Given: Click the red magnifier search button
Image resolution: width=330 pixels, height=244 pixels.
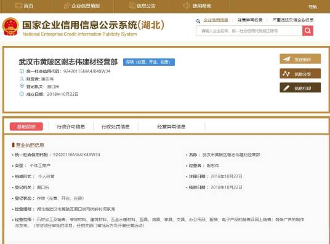Looking at the screenshot, I should (x=307, y=31).
